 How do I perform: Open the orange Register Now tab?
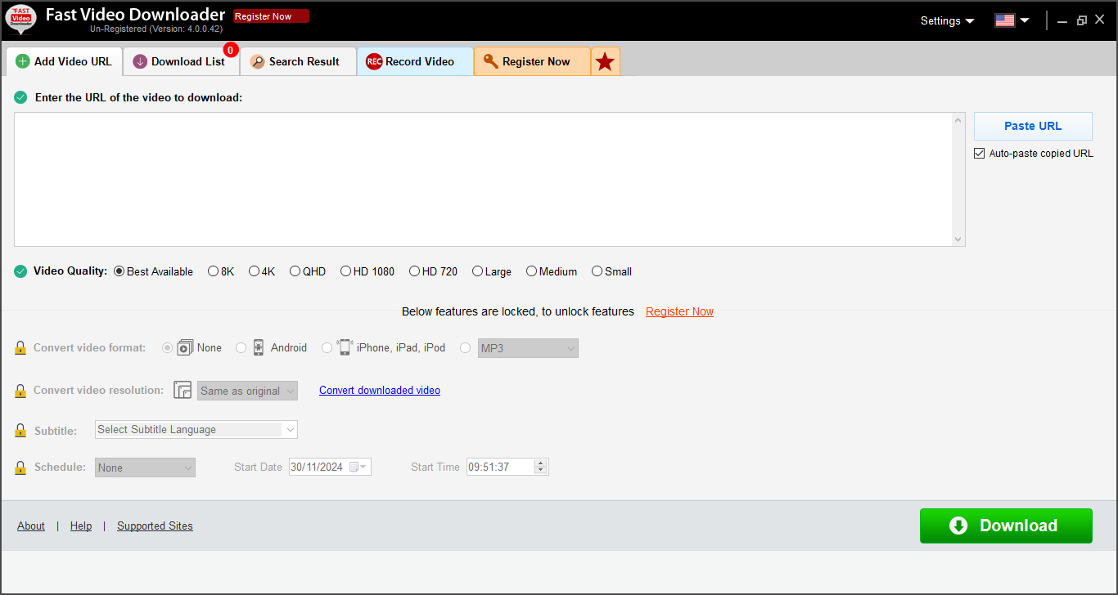532,61
